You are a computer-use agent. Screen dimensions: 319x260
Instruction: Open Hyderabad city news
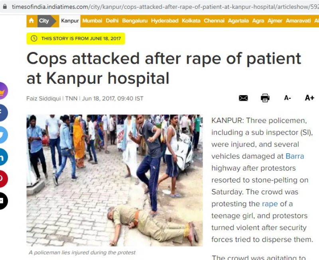coord(165,21)
